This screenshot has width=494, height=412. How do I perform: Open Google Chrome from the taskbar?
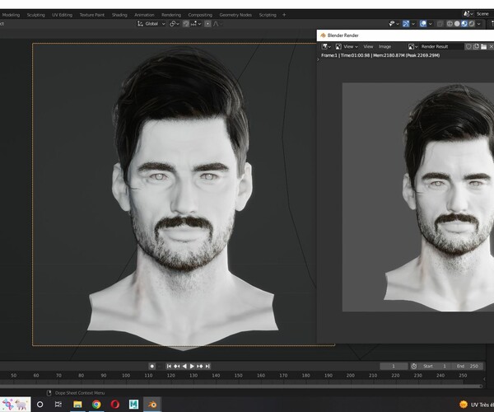point(96,405)
